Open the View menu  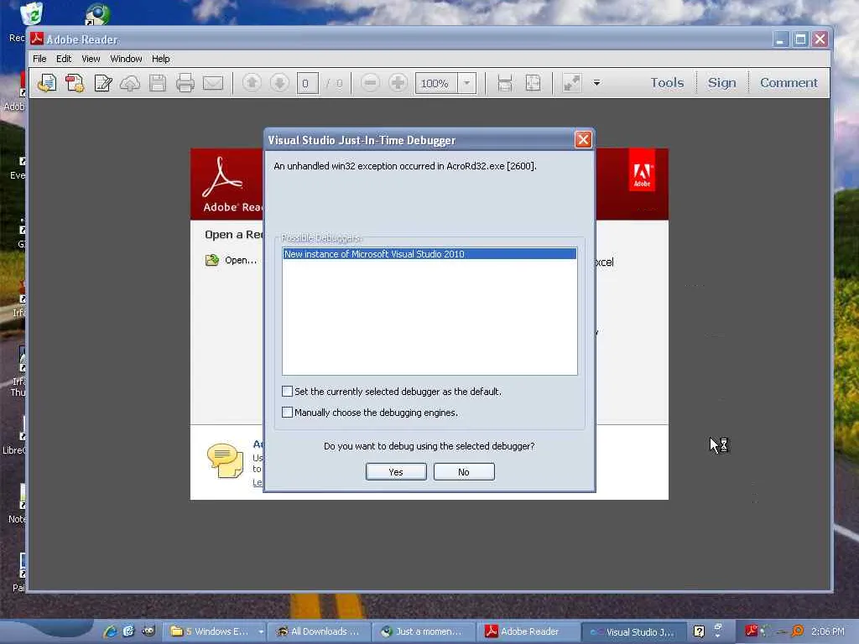91,59
